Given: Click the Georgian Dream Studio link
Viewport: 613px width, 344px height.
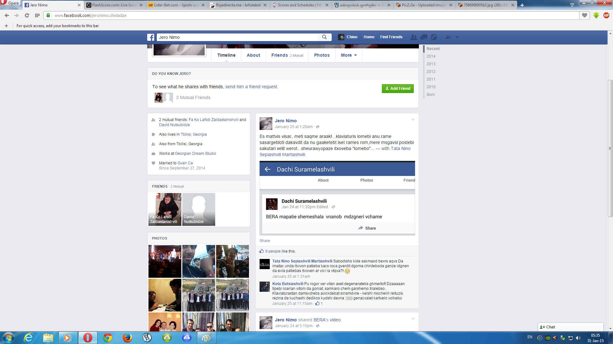Looking at the screenshot, I should coord(195,154).
